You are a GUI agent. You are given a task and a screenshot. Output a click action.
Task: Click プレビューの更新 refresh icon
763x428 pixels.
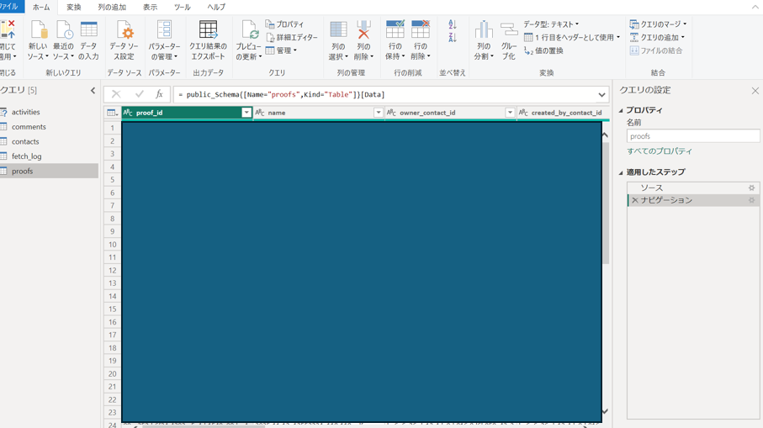248,32
